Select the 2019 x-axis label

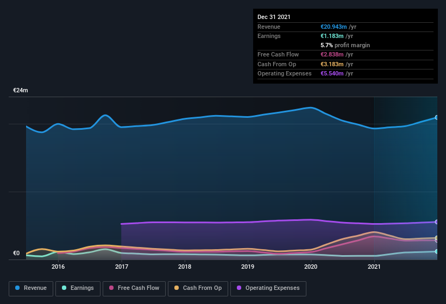tap(248, 267)
